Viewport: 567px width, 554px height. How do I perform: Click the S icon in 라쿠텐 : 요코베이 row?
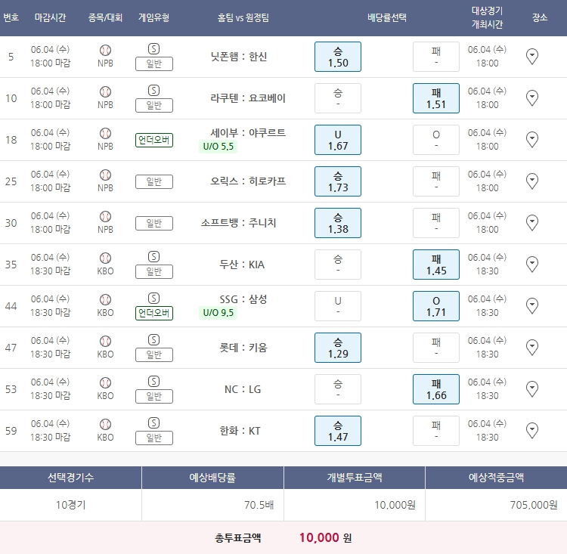(153, 91)
